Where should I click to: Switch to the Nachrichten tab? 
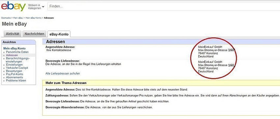(x=35, y=34)
